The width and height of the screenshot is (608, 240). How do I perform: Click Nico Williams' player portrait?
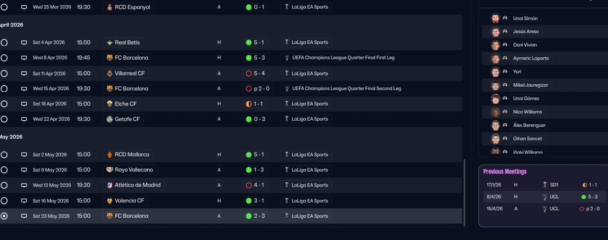495,112
